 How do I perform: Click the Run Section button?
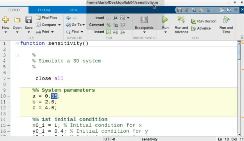coord(204,21)
